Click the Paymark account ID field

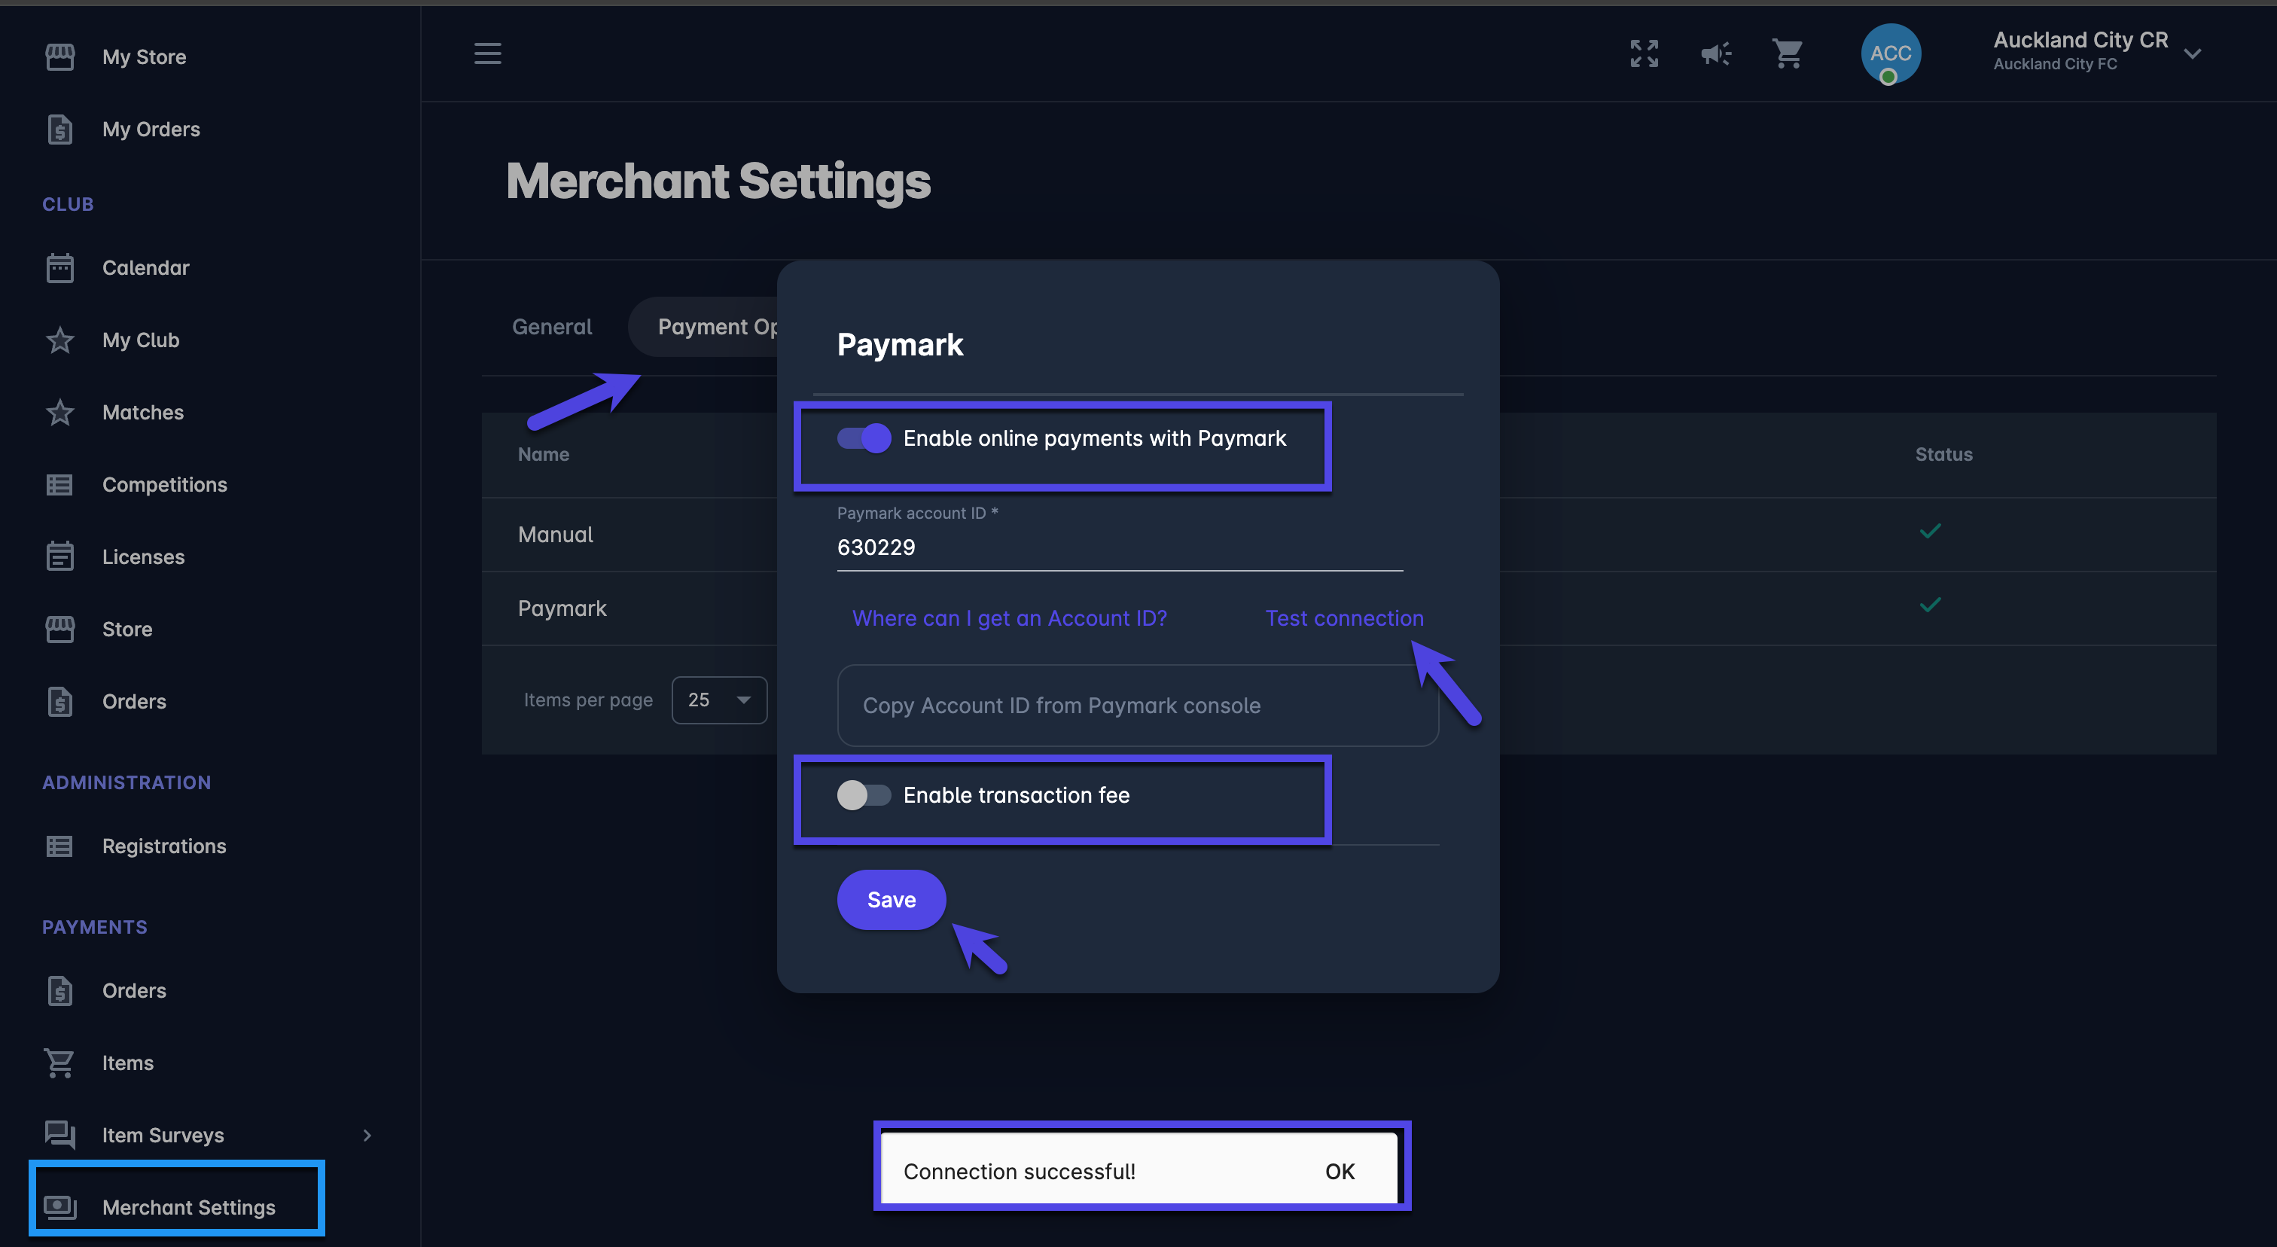[x=1119, y=547]
